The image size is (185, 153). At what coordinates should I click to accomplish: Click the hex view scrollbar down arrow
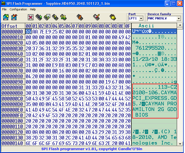180,144
